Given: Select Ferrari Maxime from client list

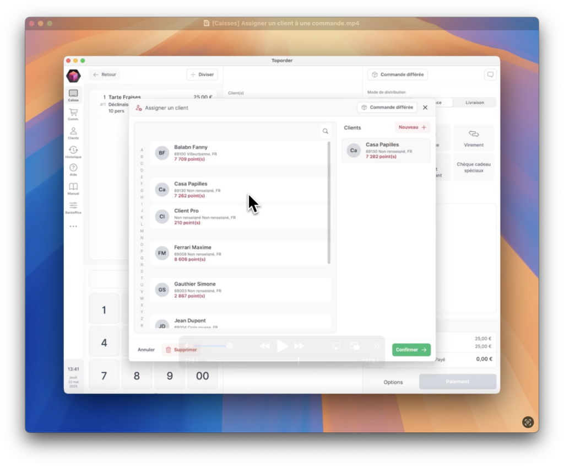Looking at the screenshot, I should [240, 253].
